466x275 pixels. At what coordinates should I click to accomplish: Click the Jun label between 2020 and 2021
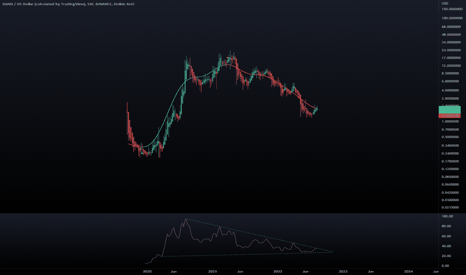pyautogui.click(x=173, y=271)
